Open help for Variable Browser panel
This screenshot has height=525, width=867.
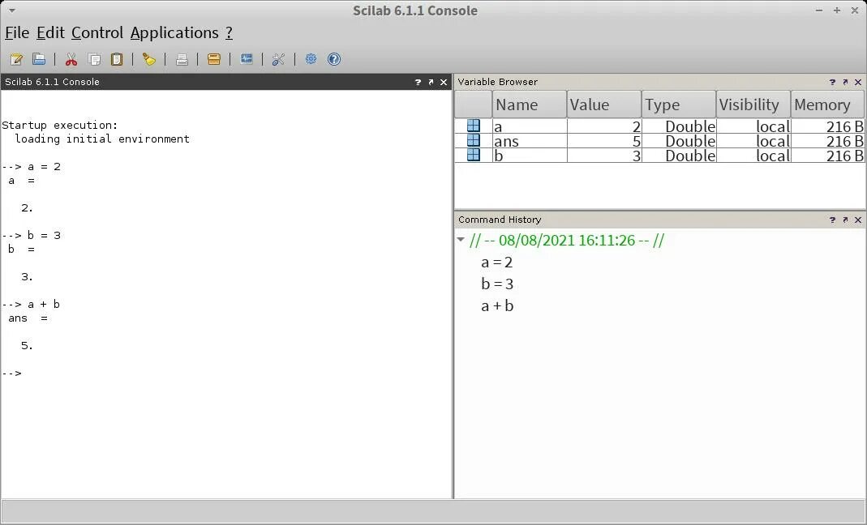(832, 82)
